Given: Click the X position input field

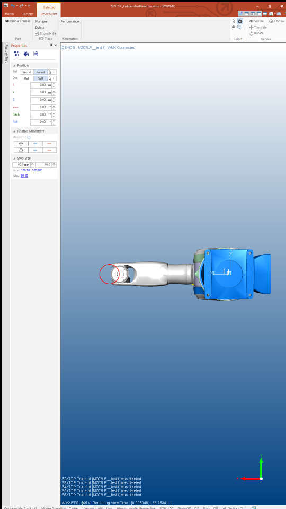Looking at the screenshot, I should click(x=41, y=85).
